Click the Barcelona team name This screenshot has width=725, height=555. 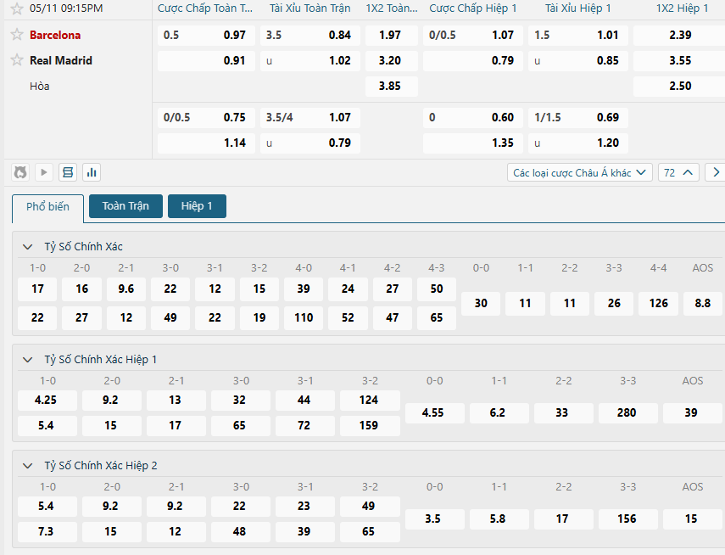[55, 35]
